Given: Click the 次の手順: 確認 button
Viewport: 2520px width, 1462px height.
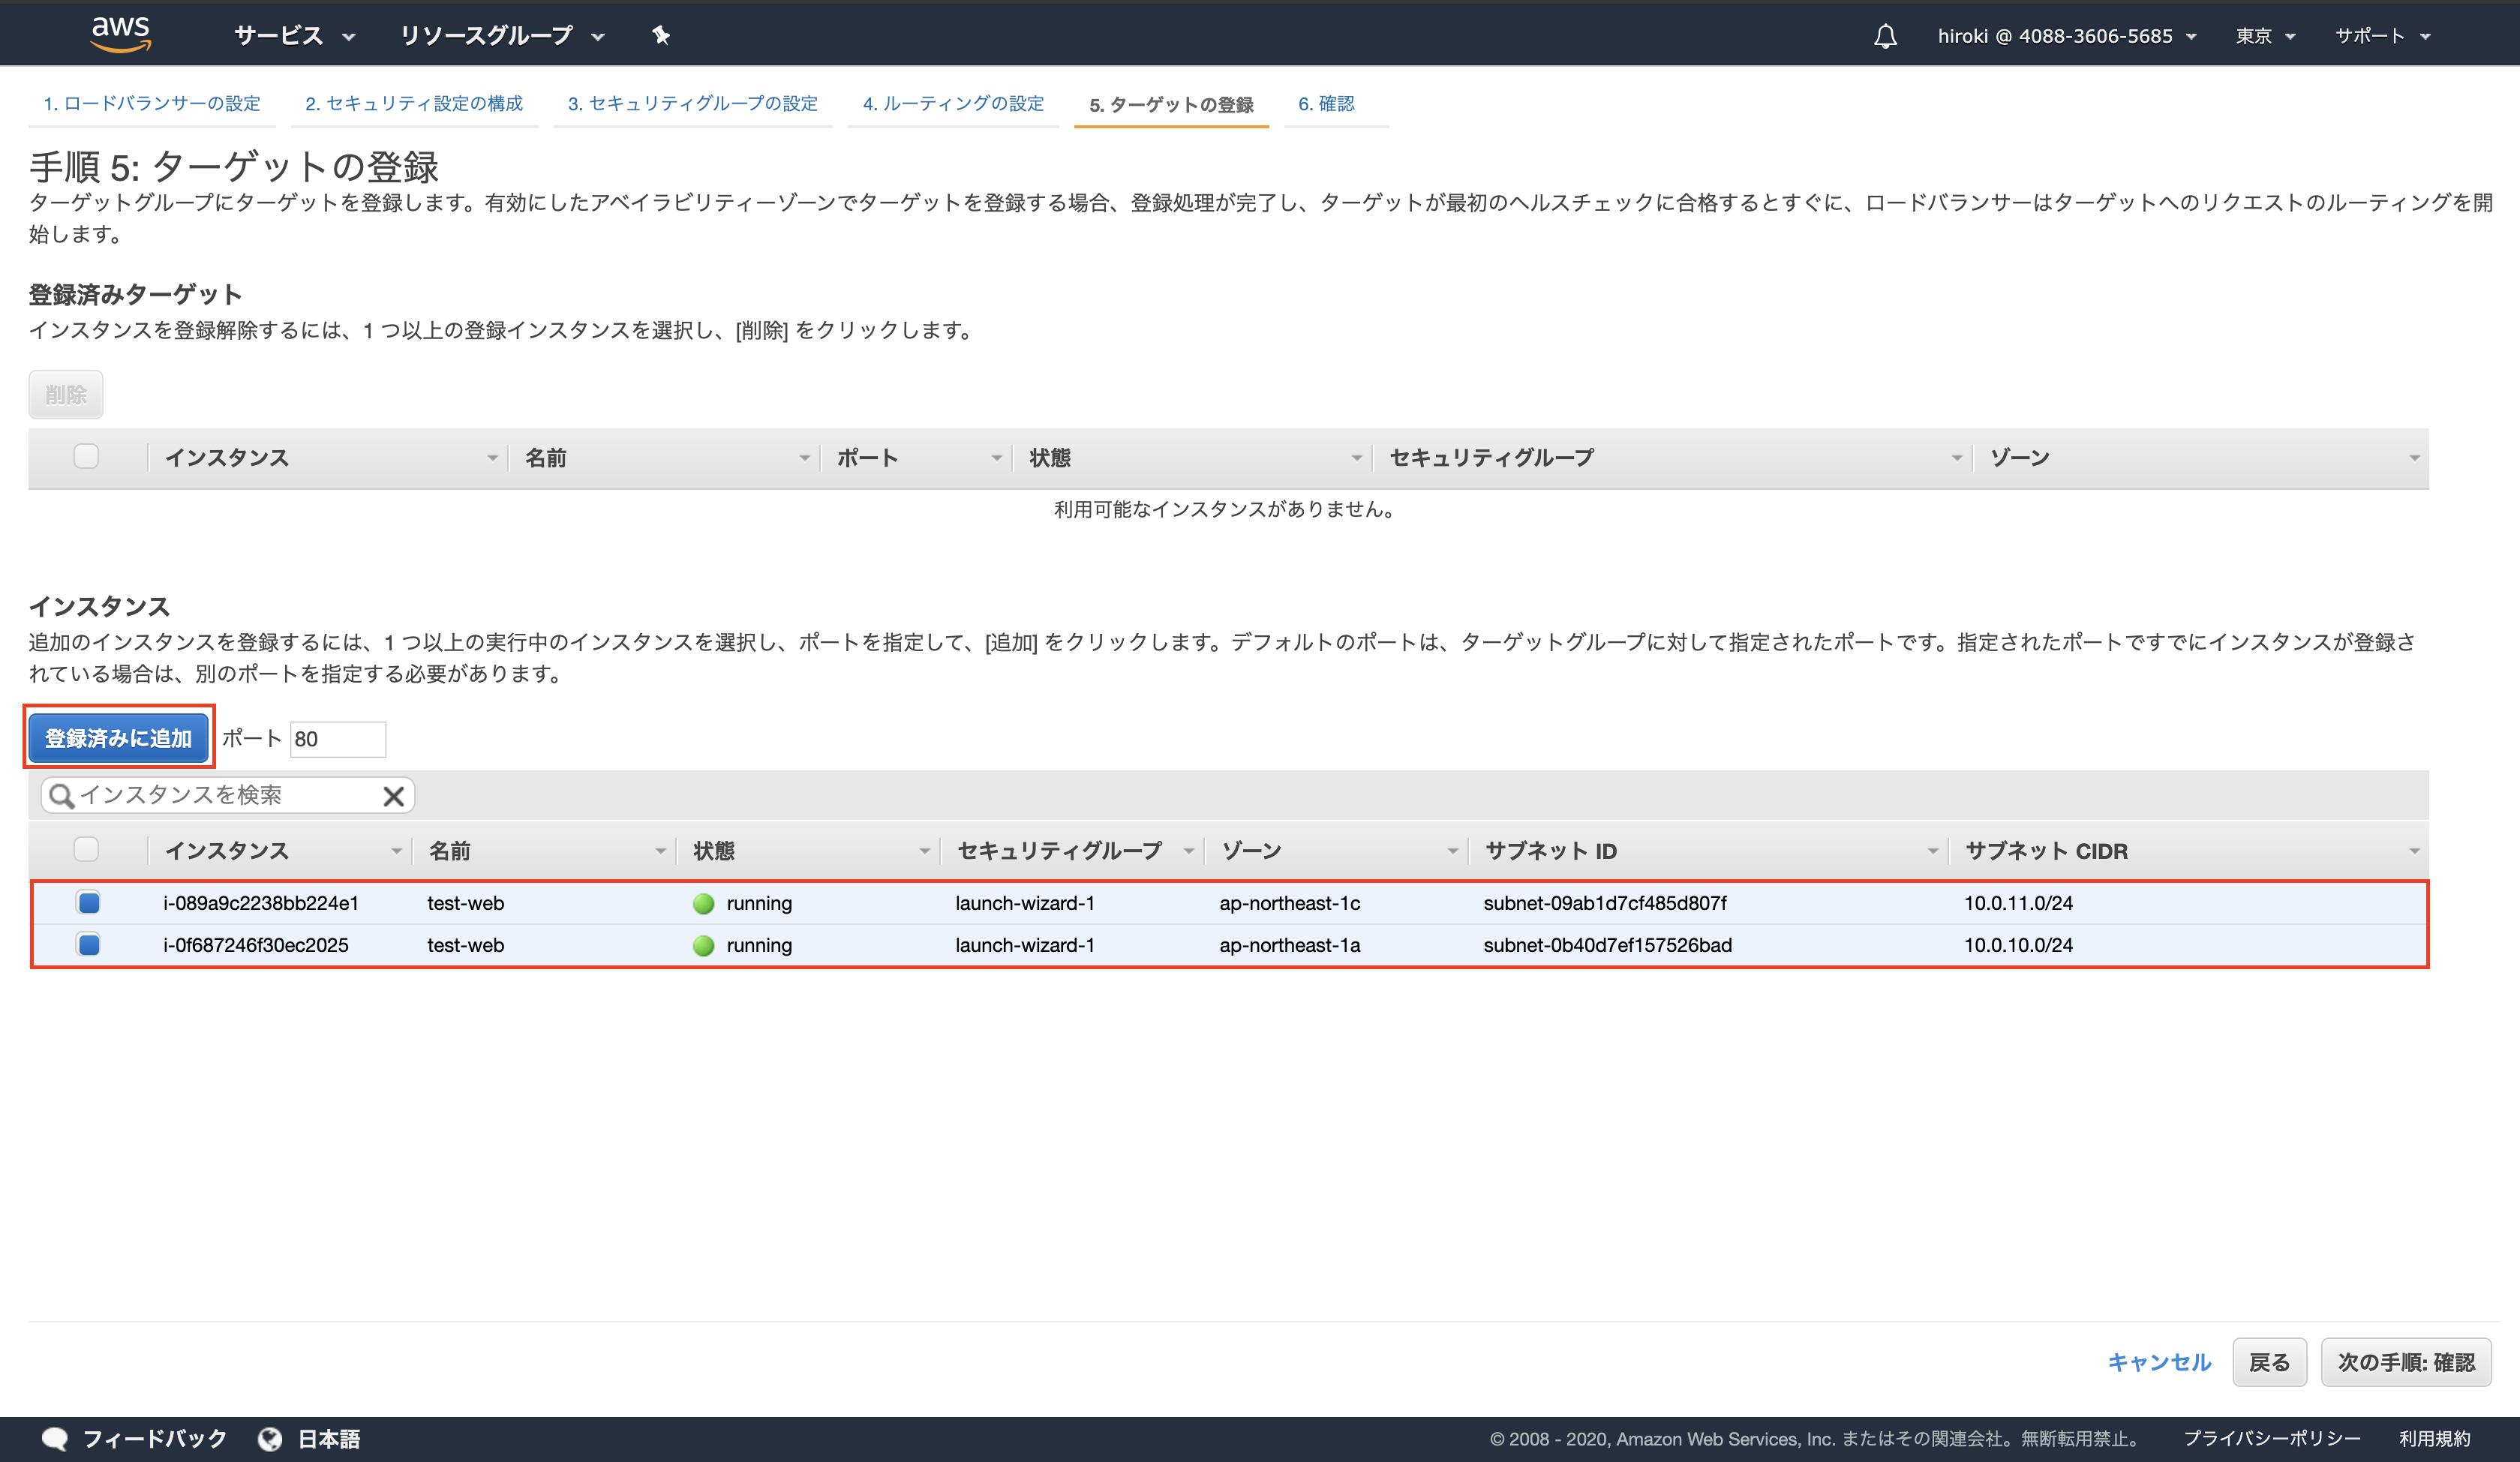Looking at the screenshot, I should point(2404,1361).
